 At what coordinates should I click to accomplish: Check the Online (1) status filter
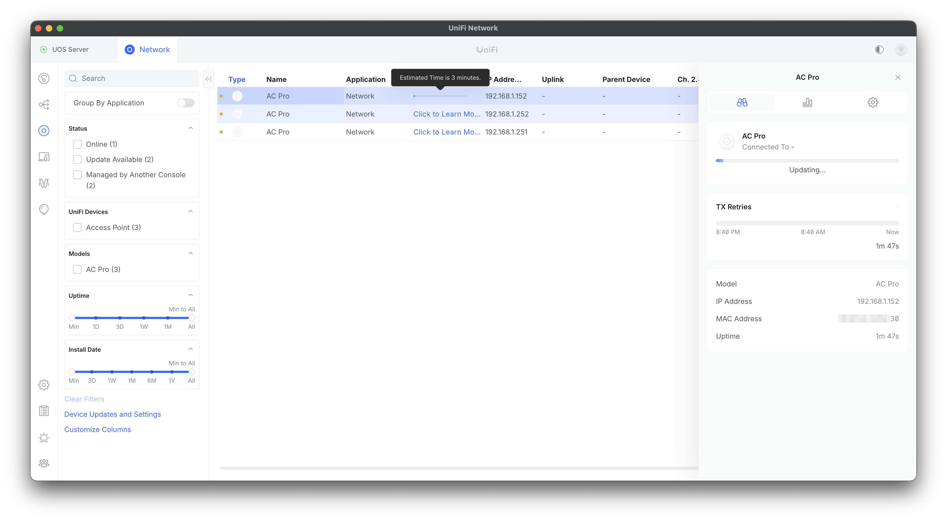click(77, 144)
